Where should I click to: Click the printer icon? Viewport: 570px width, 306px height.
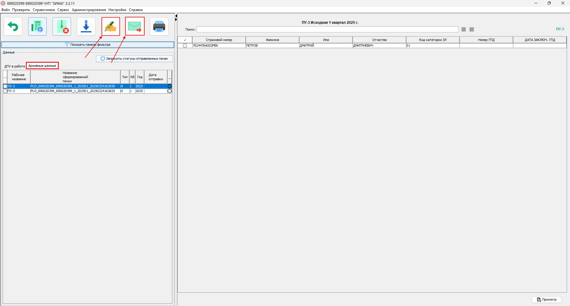click(x=159, y=27)
